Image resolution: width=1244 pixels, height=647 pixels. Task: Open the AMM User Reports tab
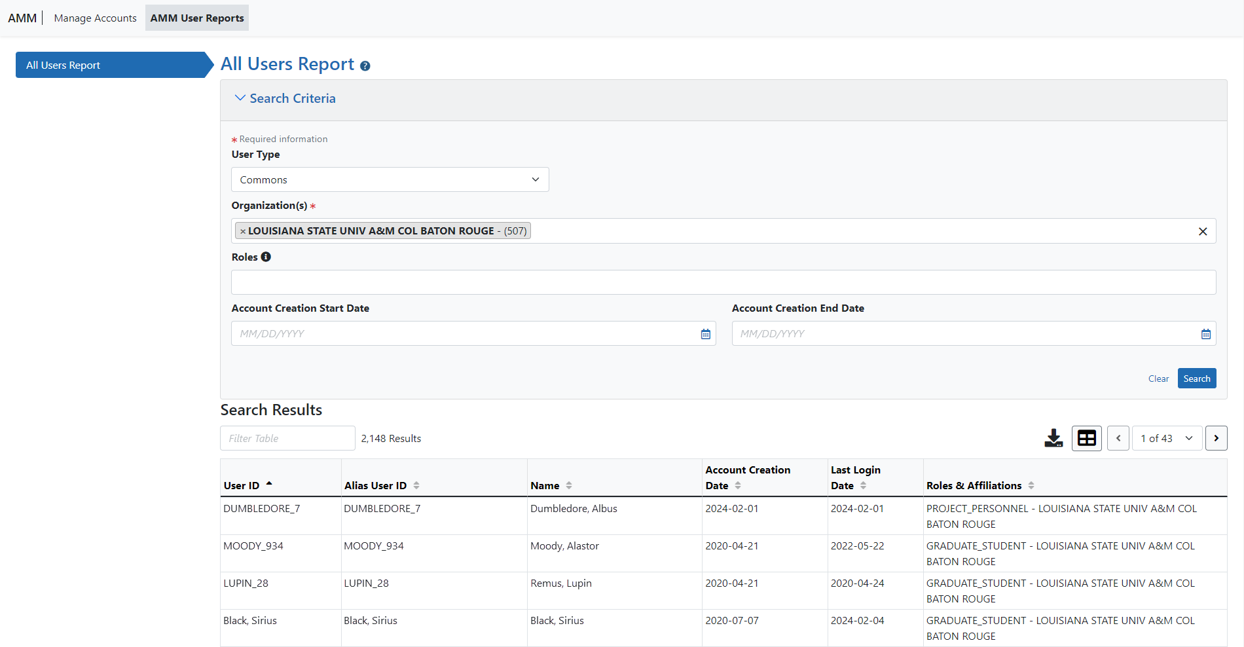point(197,18)
